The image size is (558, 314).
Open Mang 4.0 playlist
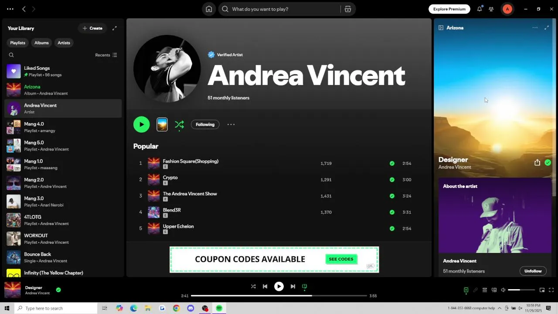tap(63, 127)
